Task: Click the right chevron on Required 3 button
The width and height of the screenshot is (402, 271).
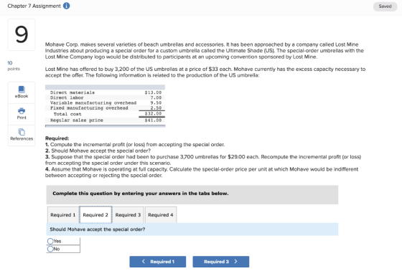Action: 236,261
